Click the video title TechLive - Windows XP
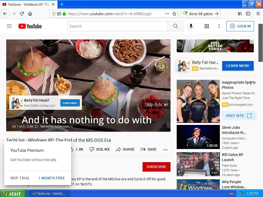263x197 pixels. [x=59, y=140]
